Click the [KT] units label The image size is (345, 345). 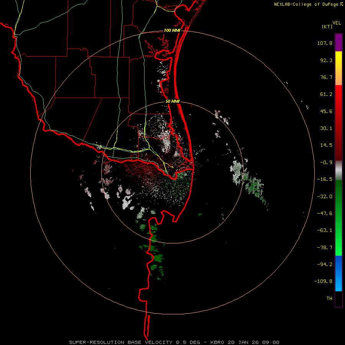[x=327, y=26]
